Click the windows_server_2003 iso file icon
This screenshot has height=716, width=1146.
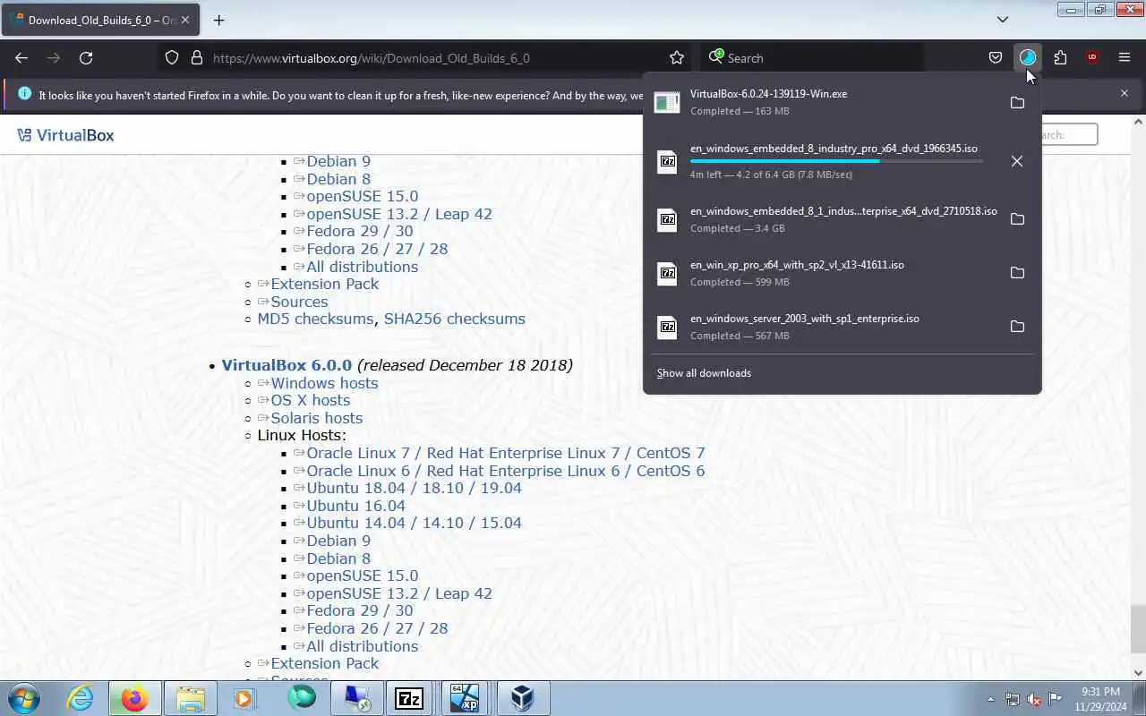click(667, 327)
